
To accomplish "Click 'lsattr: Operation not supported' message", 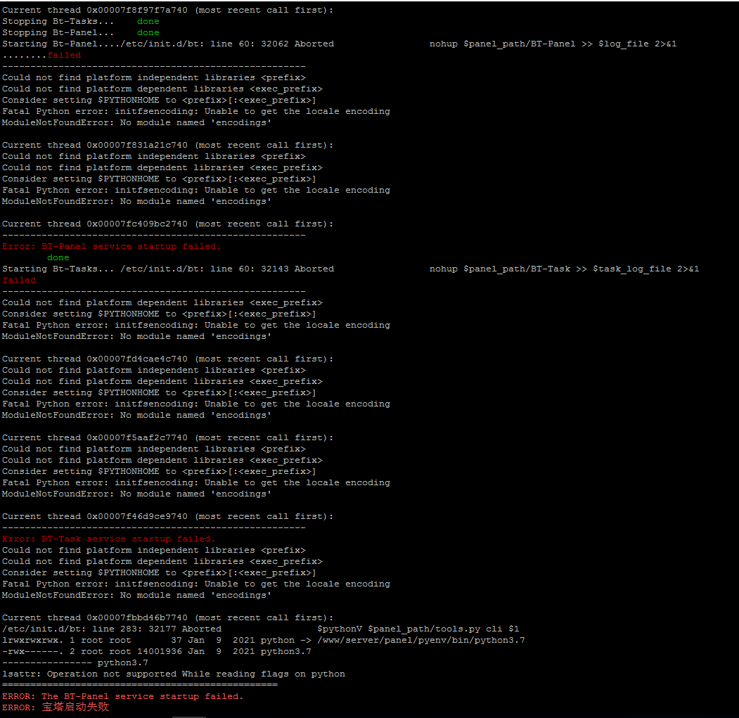I will [x=174, y=674].
